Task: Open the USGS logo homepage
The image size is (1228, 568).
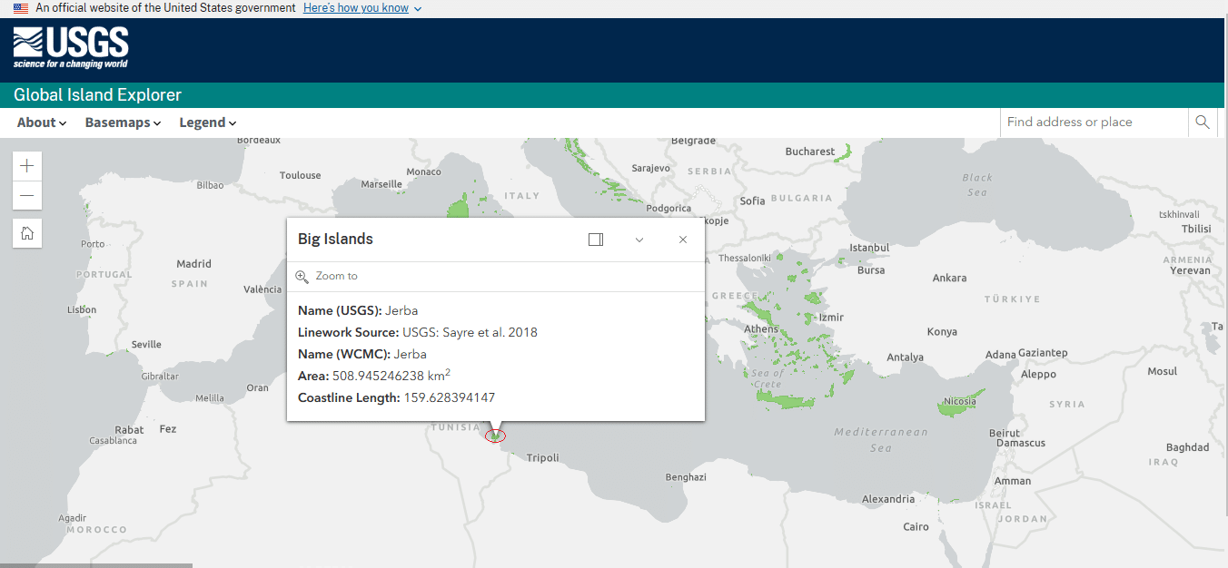Action: (x=71, y=48)
